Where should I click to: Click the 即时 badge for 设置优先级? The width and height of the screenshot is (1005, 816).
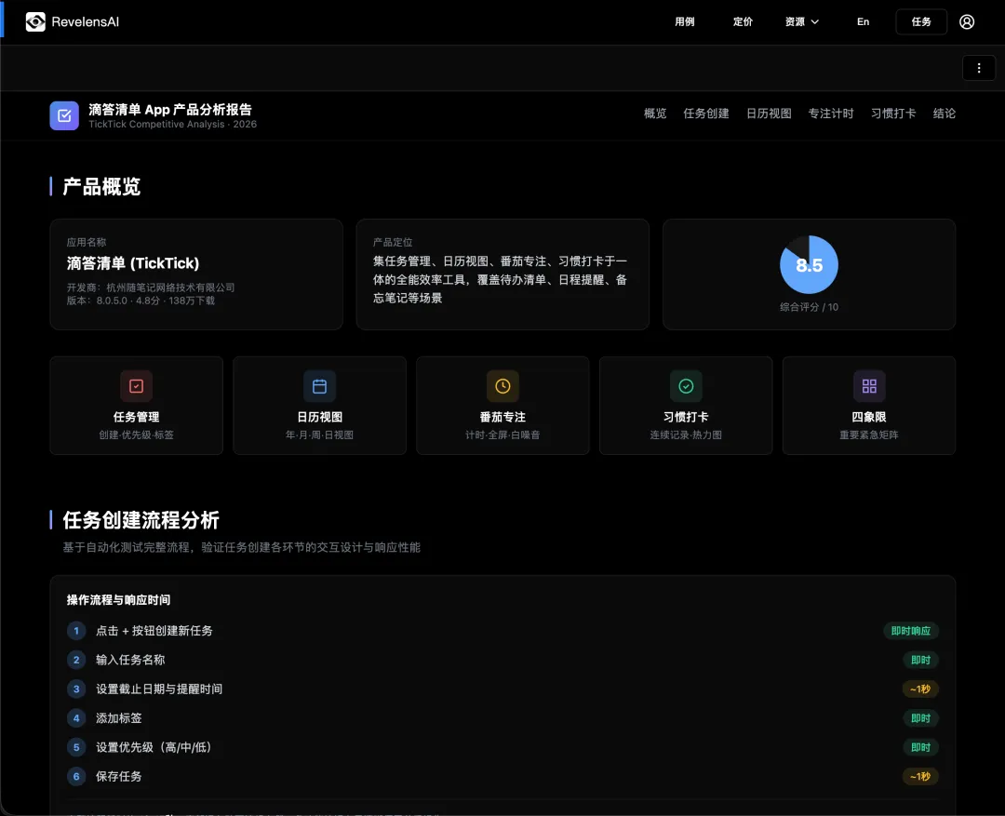(x=920, y=747)
